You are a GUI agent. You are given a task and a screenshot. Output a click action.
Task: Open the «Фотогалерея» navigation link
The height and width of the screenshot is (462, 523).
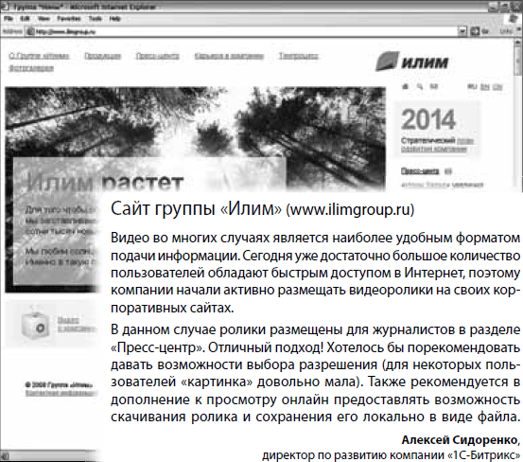click(31, 68)
